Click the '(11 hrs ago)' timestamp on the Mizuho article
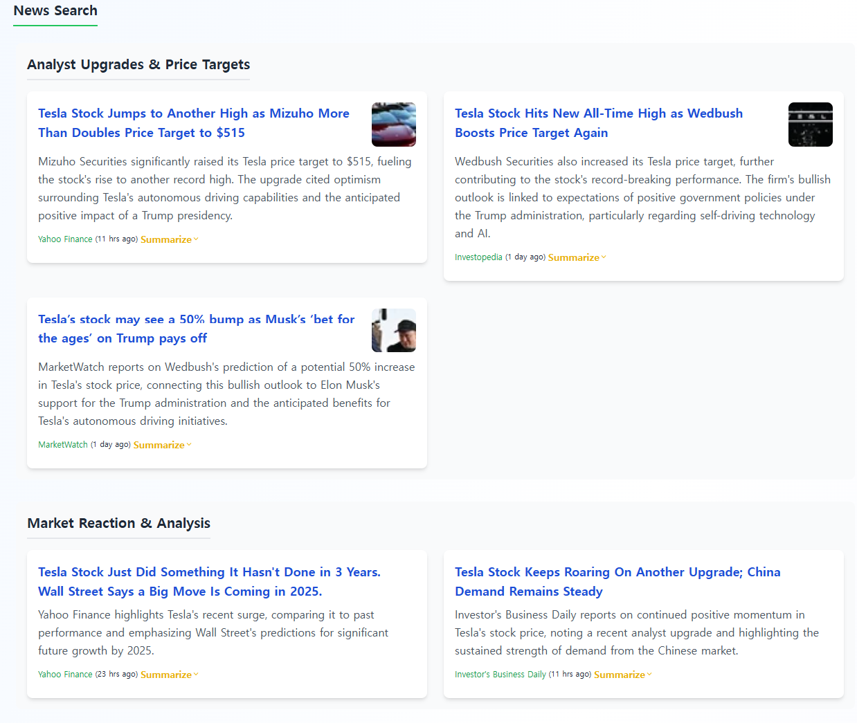Viewport: 857px width, 723px height. pyautogui.click(x=116, y=239)
